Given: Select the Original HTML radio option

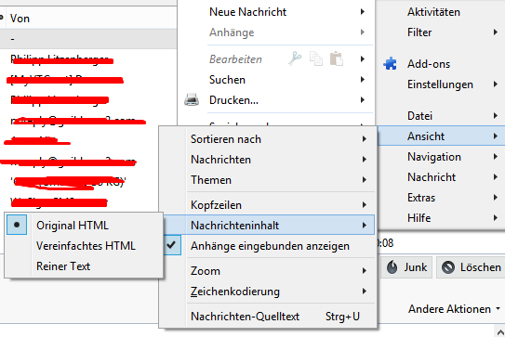Looking at the screenshot, I should 84,225.
